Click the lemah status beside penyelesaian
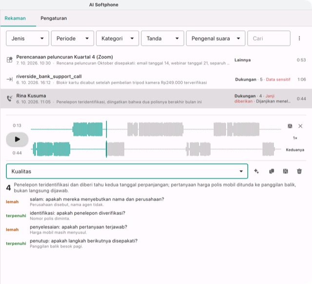Image resolution: width=312 pixels, height=284 pixels. click(12, 230)
